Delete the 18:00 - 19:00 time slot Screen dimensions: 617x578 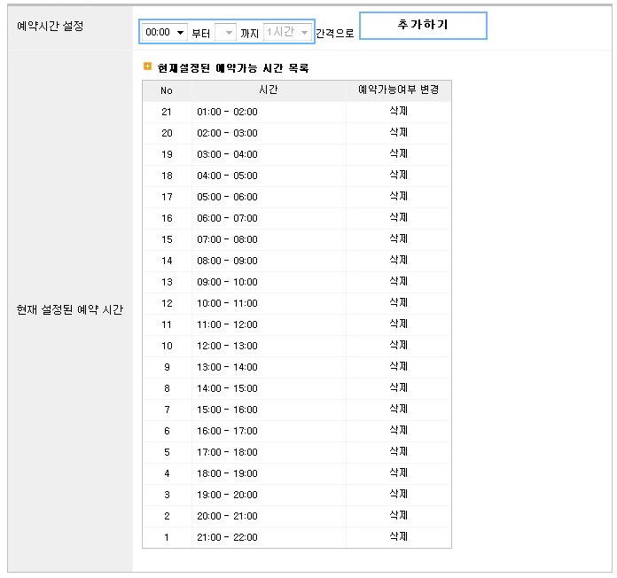(399, 473)
